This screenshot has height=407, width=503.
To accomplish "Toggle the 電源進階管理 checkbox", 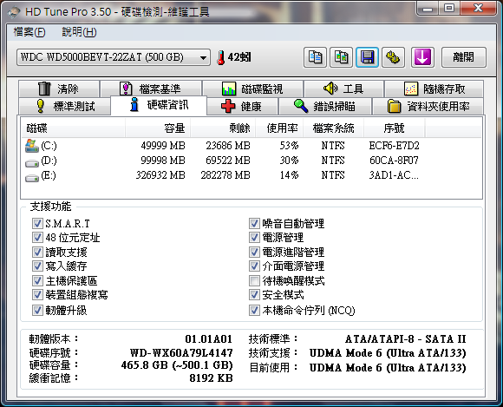I will click(x=254, y=252).
